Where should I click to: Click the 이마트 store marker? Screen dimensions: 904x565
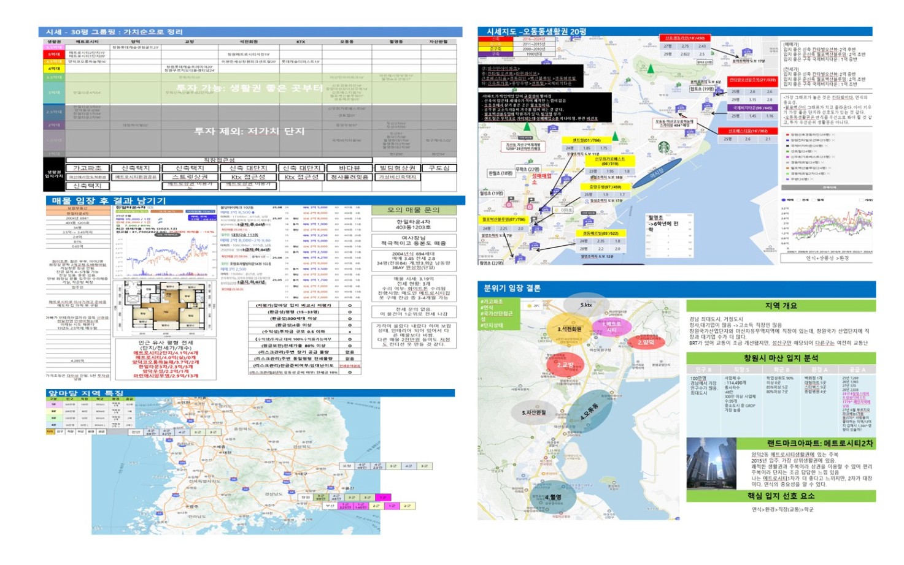(564, 210)
